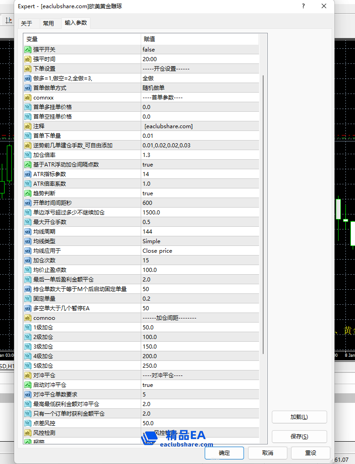Screen dimensions: 355x464
Task: Click the double-type icon beside 首单下单量
Action: (27, 136)
